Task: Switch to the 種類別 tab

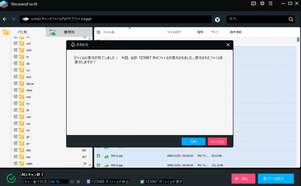Action: tap(69, 32)
